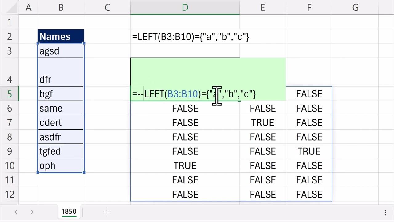Viewport: 394px width, 222px height.
Task: Select the row 10 header
Action: [9, 166]
